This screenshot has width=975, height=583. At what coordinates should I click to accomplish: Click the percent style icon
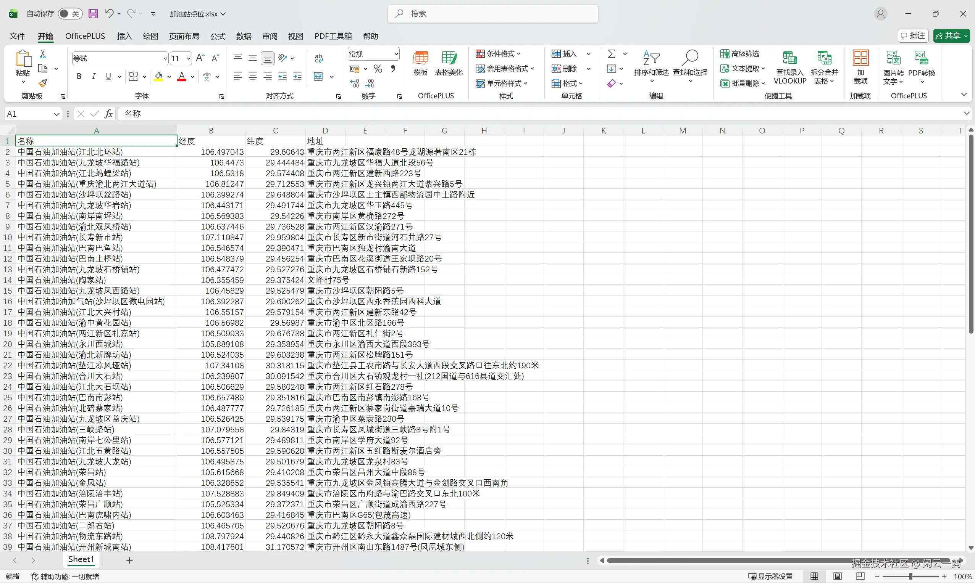pyautogui.click(x=378, y=69)
